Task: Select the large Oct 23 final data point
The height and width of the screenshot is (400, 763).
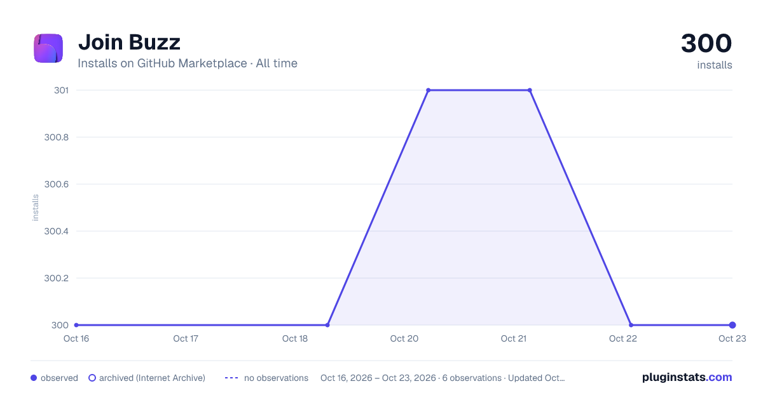Action: 732,325
